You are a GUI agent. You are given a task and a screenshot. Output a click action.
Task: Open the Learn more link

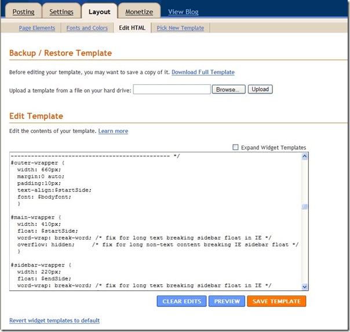click(x=113, y=131)
